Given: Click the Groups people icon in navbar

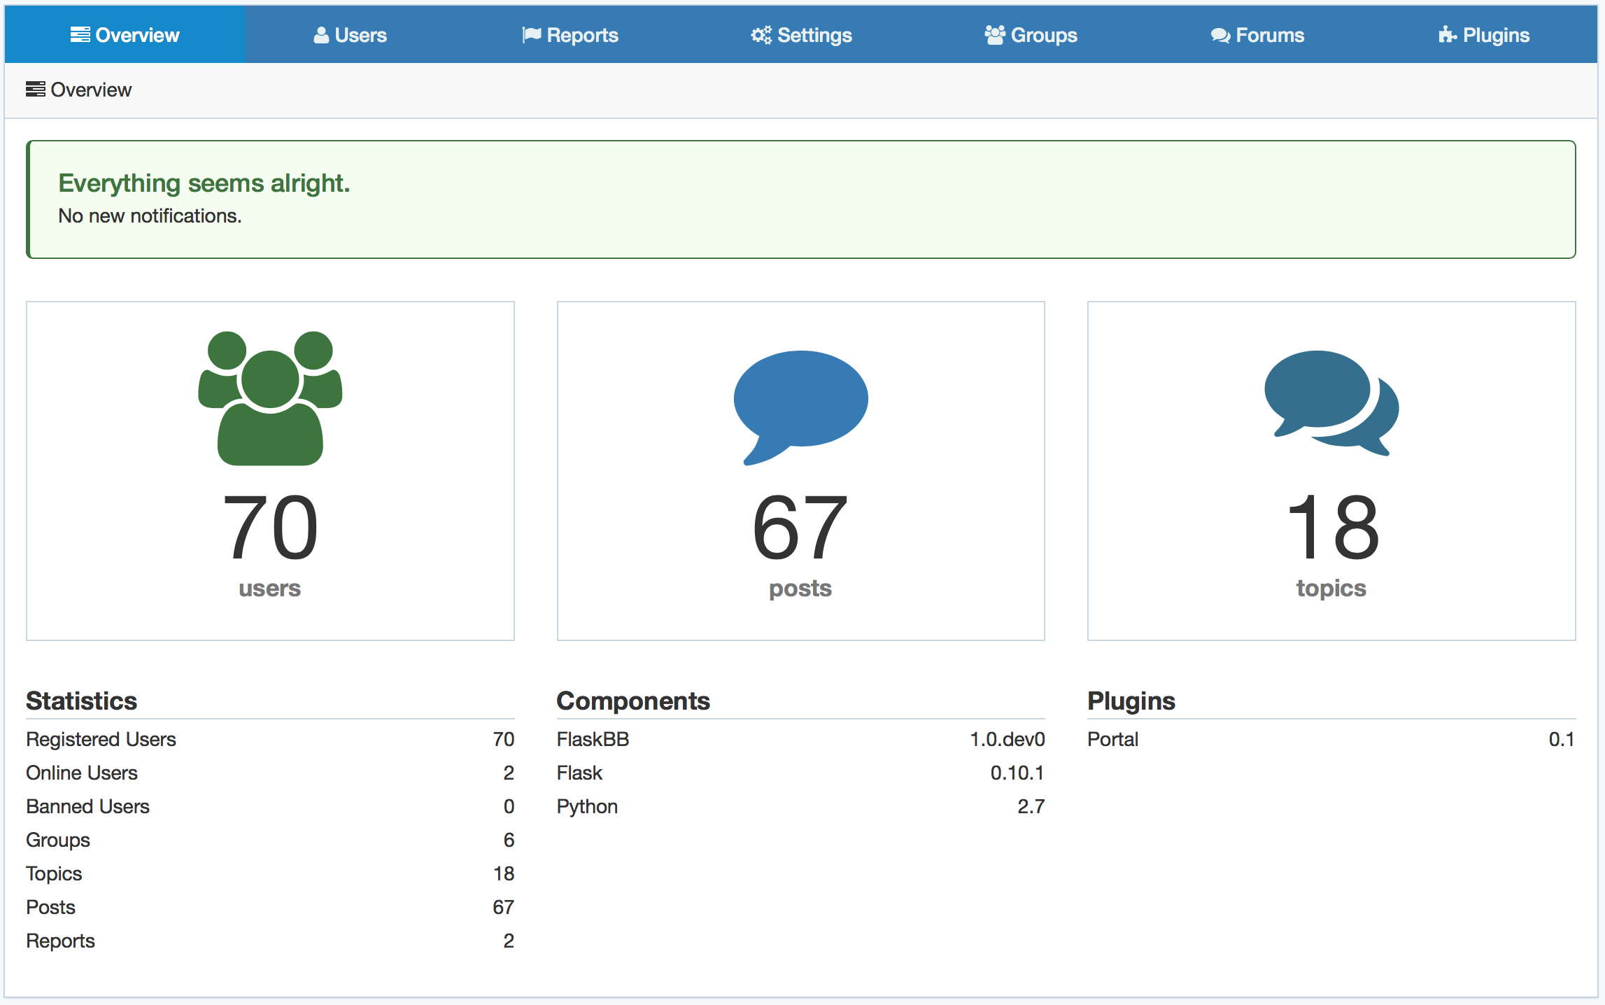Looking at the screenshot, I should point(994,35).
